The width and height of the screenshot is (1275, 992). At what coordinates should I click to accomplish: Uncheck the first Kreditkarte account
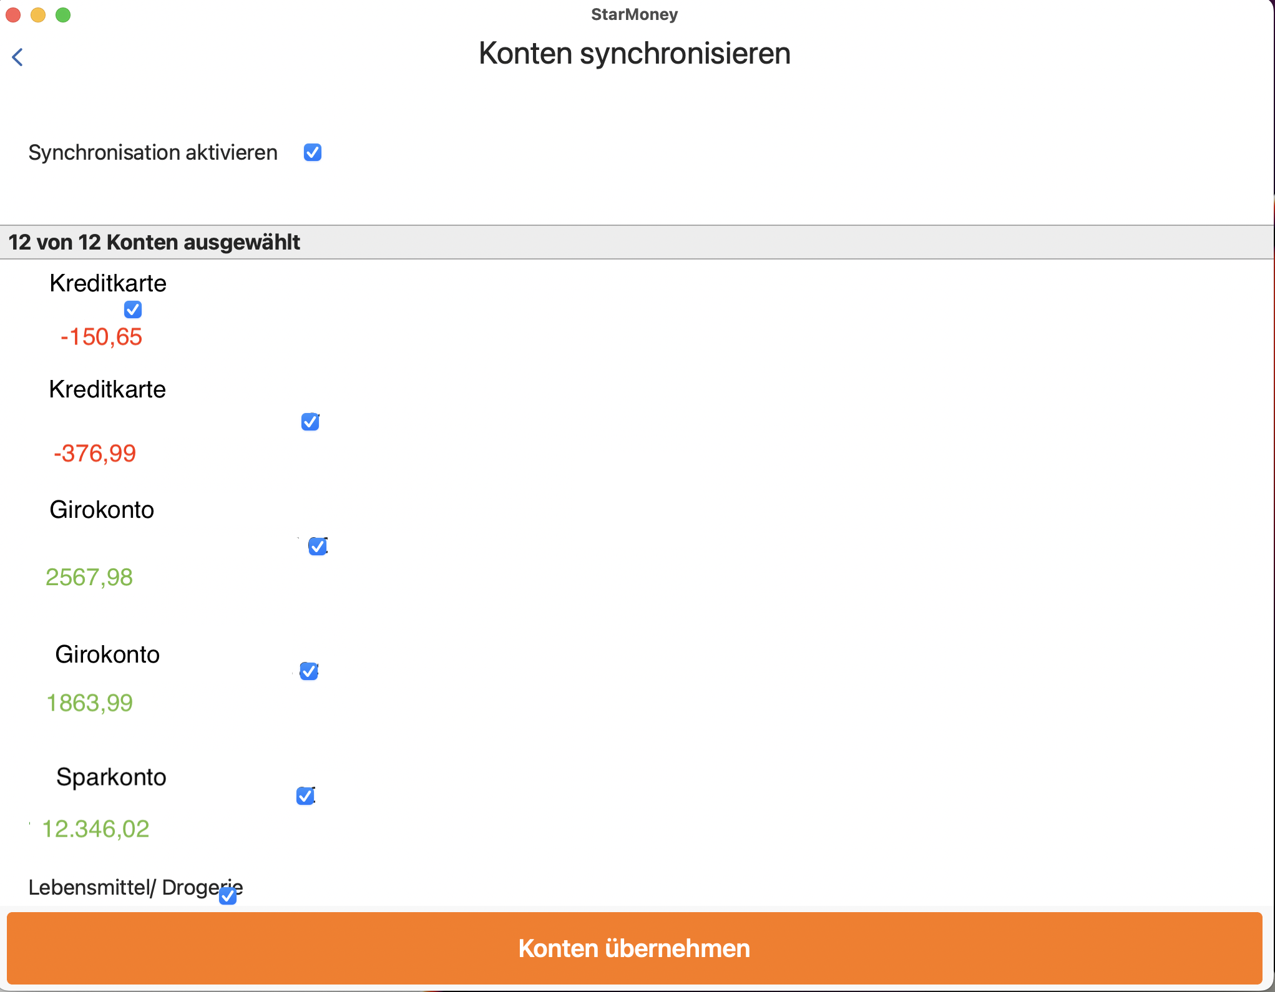click(x=132, y=309)
